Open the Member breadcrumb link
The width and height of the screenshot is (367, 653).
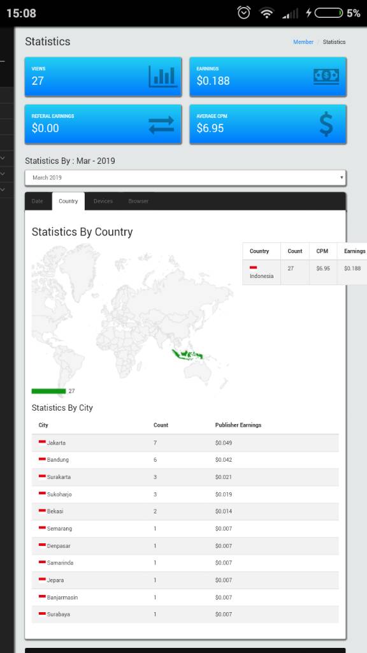click(303, 41)
